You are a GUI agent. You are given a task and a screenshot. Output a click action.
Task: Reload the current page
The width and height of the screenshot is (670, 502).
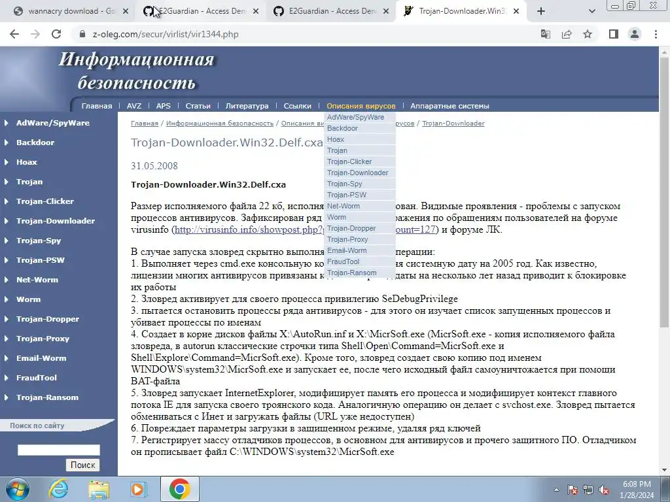[56, 34]
